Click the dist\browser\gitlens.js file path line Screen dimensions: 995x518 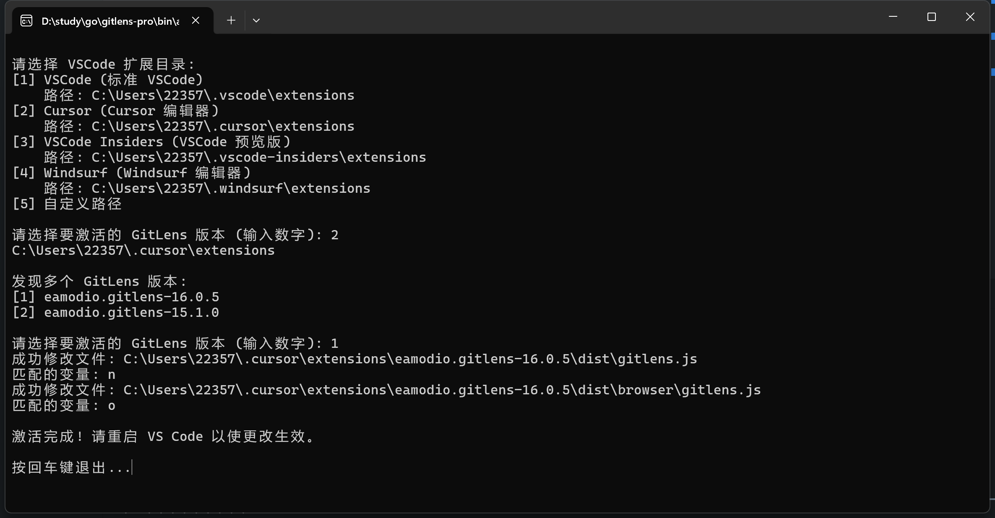(x=386, y=390)
